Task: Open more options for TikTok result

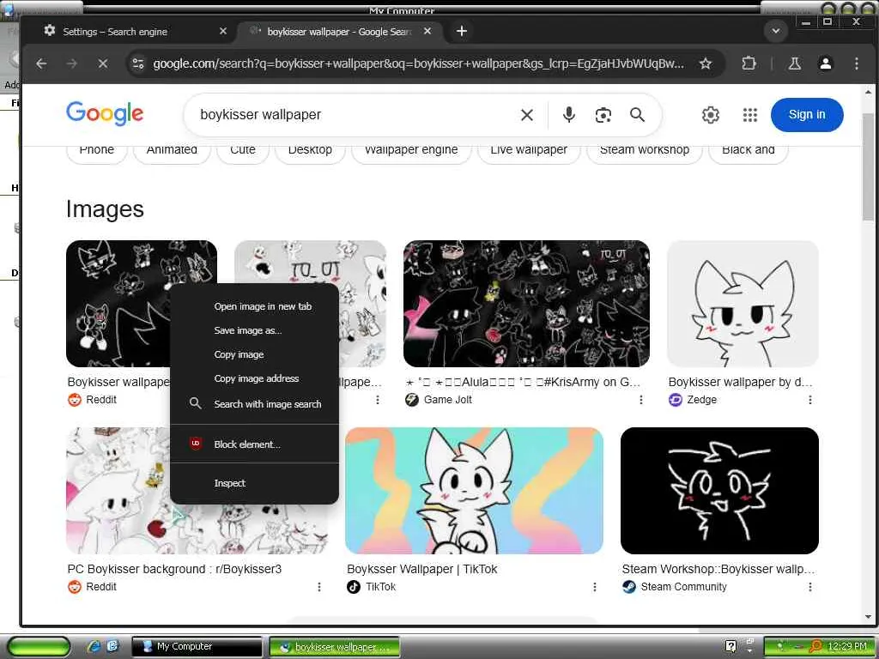Action: (594, 587)
